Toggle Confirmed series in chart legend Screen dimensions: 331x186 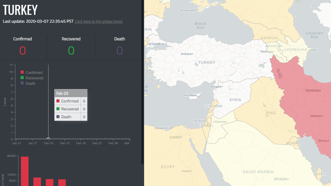coord(31,73)
